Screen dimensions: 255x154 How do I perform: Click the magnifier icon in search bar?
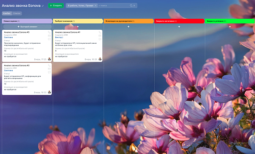coord(131,6)
